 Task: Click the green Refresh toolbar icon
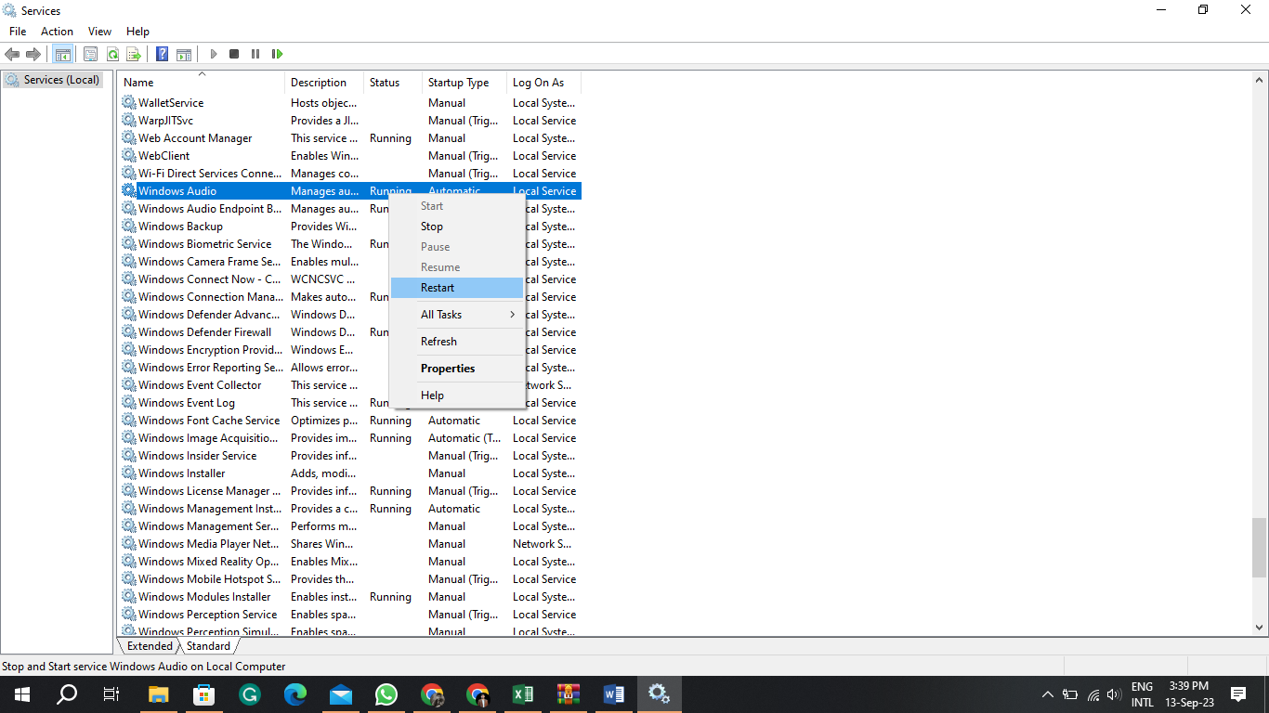(112, 54)
